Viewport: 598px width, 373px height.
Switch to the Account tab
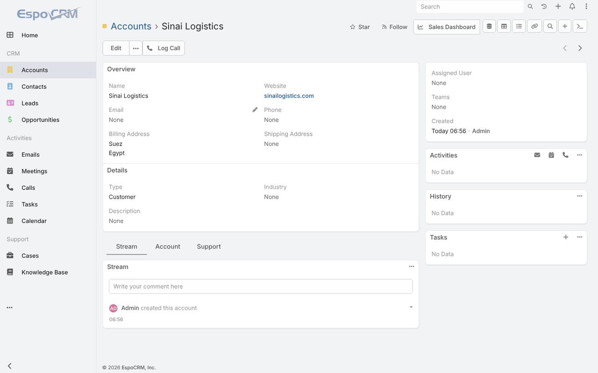pyautogui.click(x=168, y=246)
